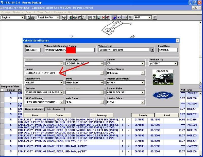
Task: Click the red book toolbar icon
Action: (108, 17)
